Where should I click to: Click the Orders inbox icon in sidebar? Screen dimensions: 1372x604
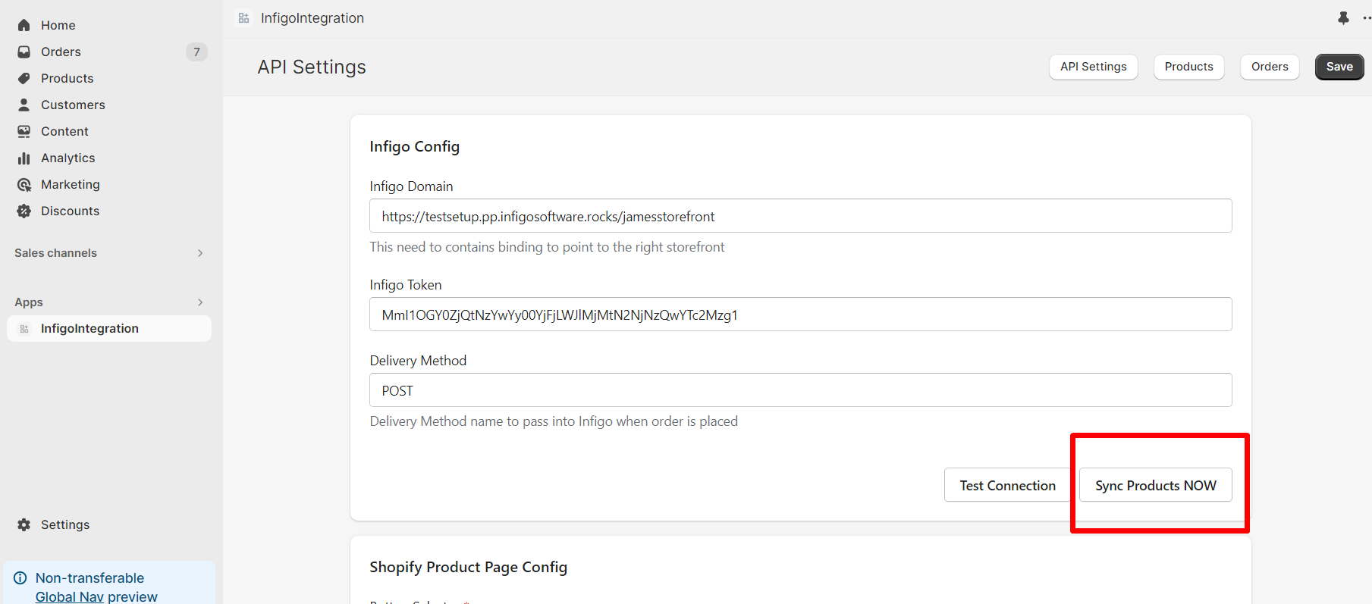point(24,52)
